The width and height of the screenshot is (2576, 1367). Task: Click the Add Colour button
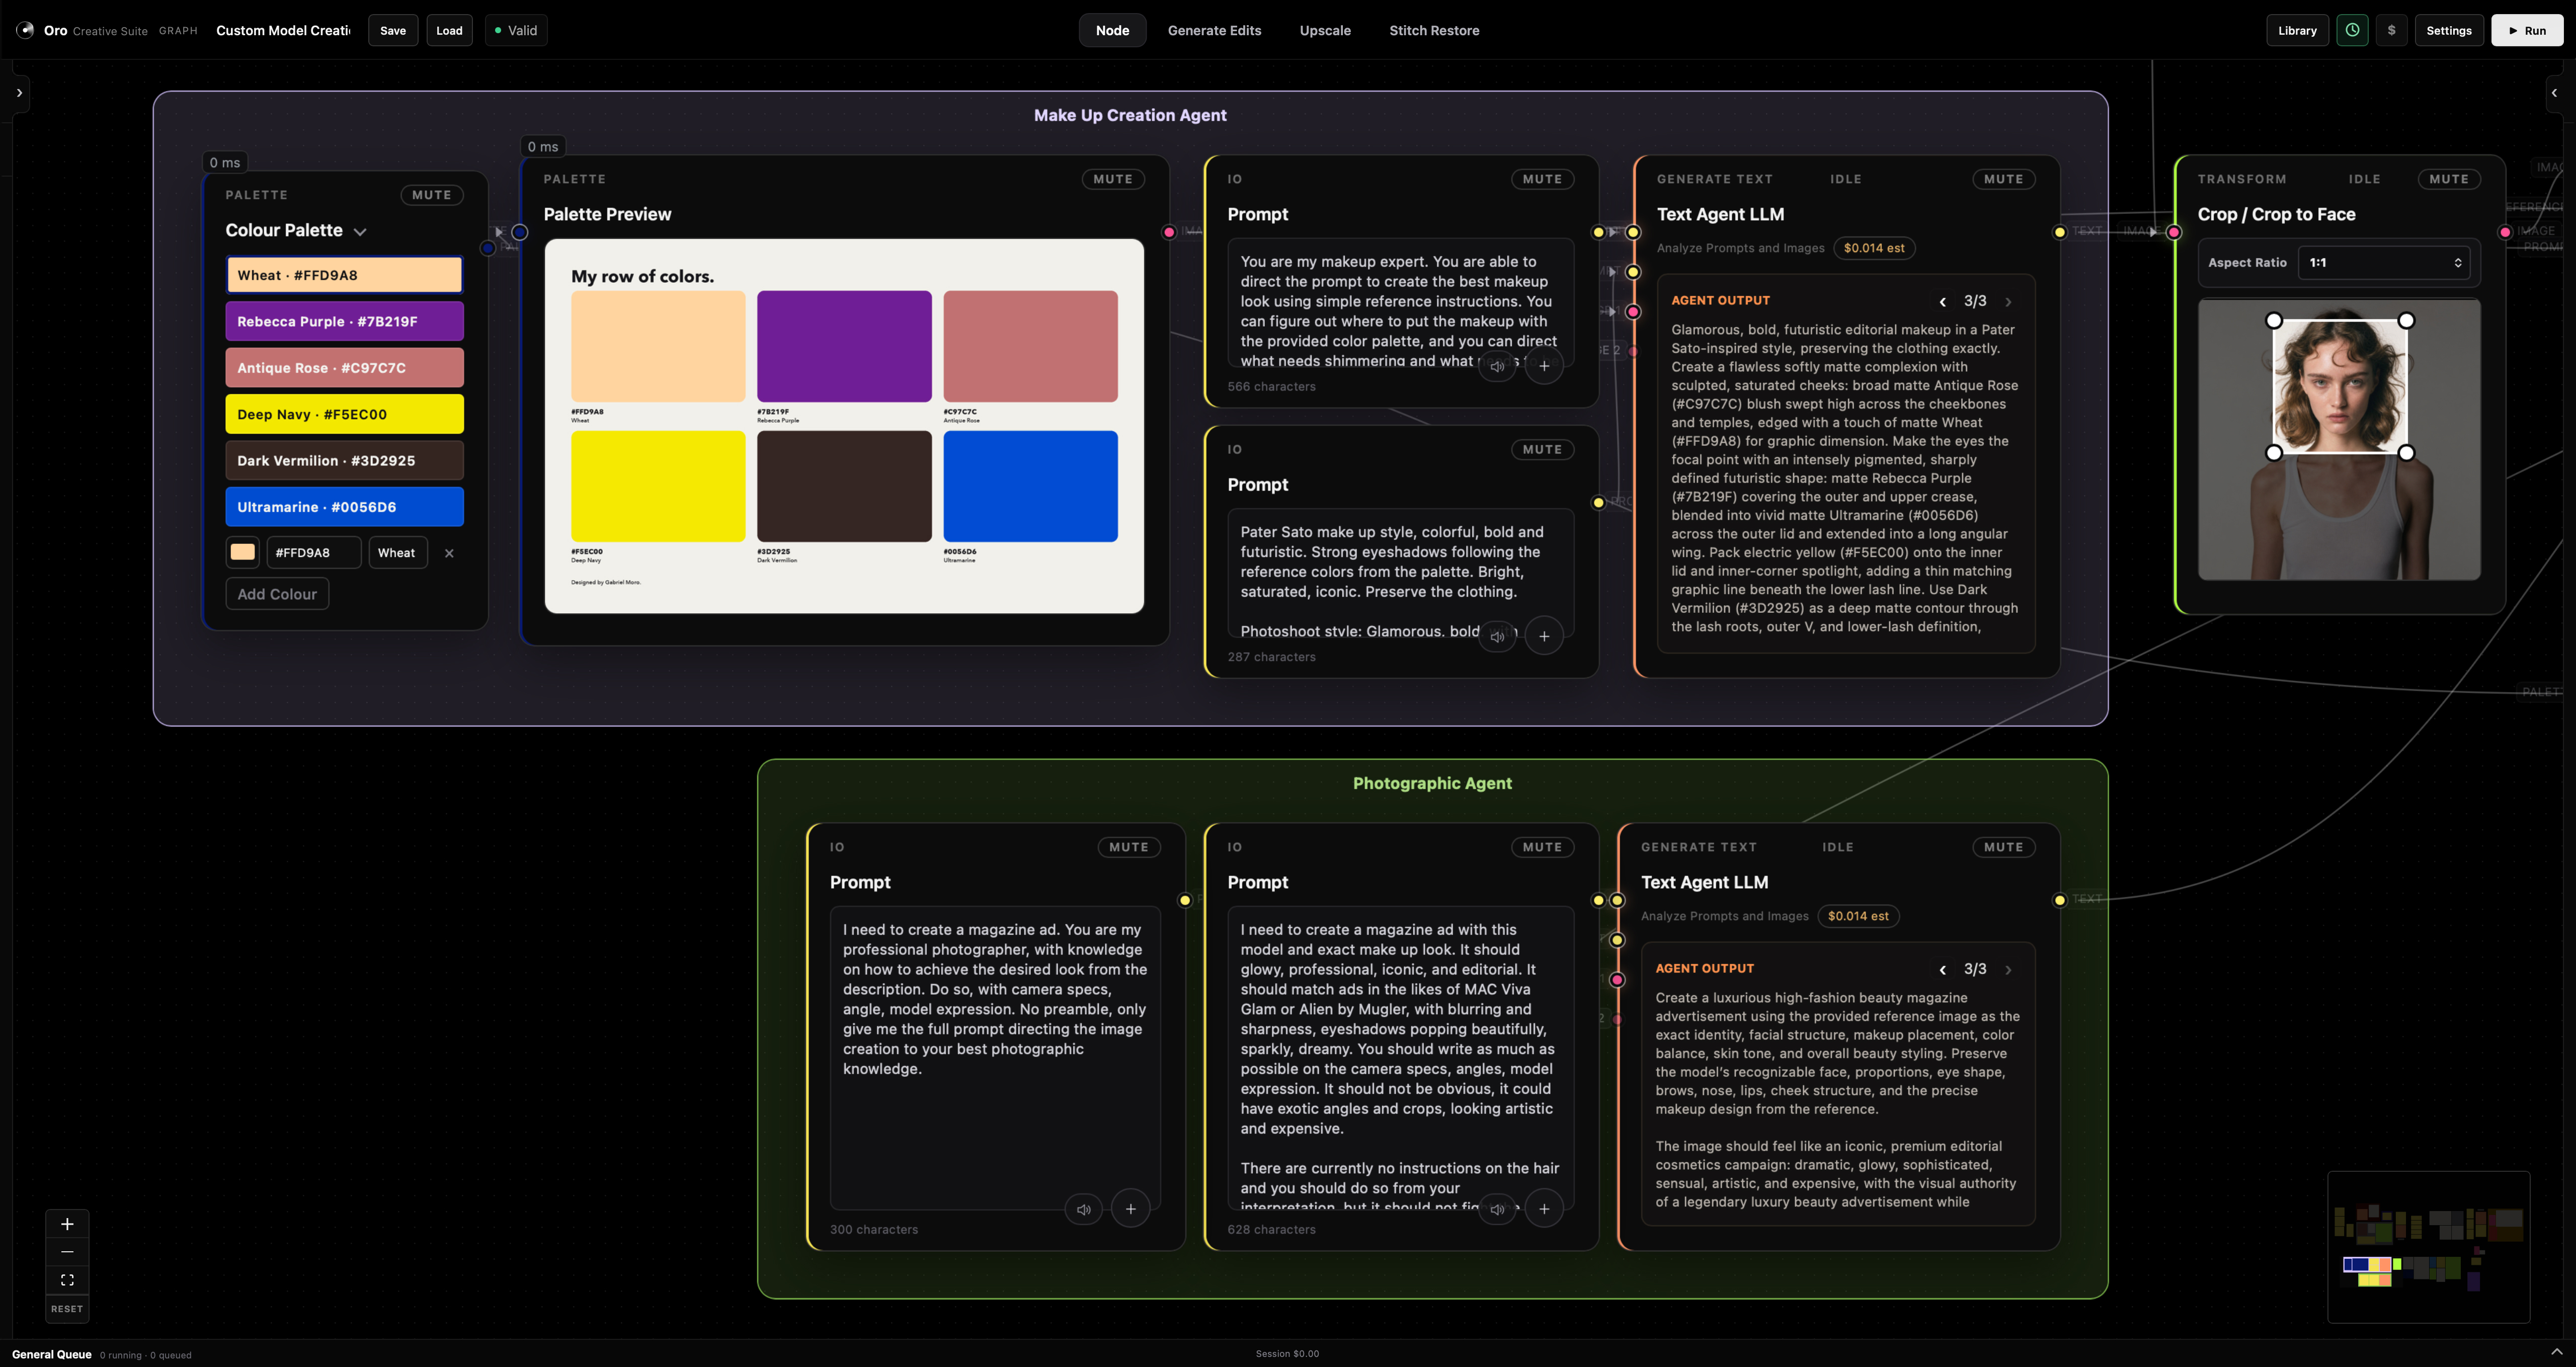coord(277,594)
